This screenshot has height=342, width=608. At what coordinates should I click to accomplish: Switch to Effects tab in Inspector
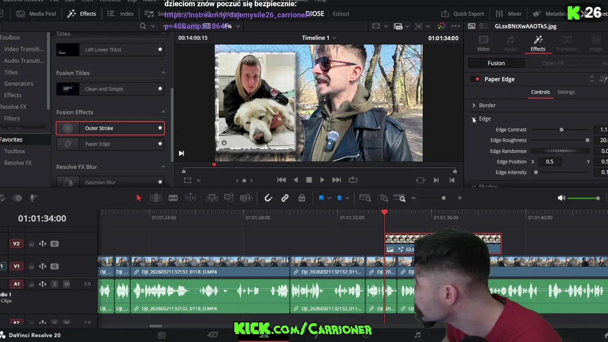pyautogui.click(x=538, y=43)
